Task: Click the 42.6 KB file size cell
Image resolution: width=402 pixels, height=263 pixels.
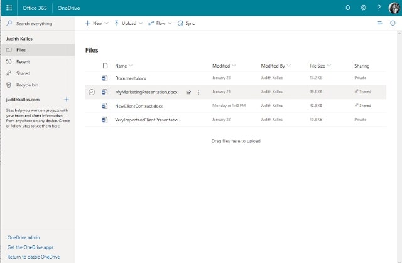Action: [316, 105]
